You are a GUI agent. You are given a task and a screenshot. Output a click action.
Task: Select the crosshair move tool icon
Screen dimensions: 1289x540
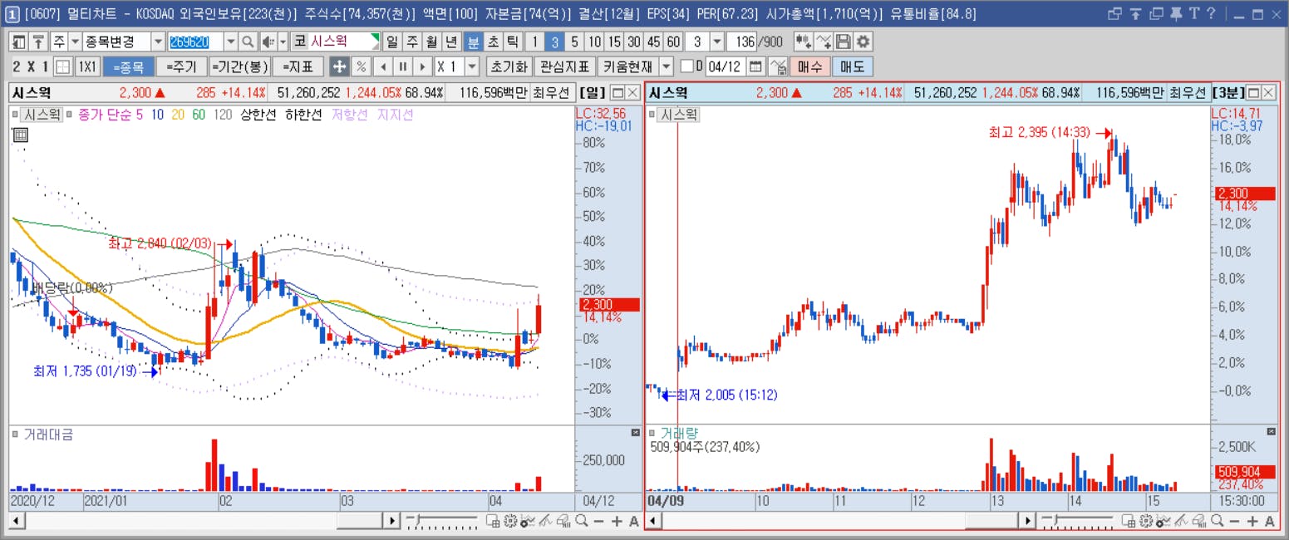339,66
